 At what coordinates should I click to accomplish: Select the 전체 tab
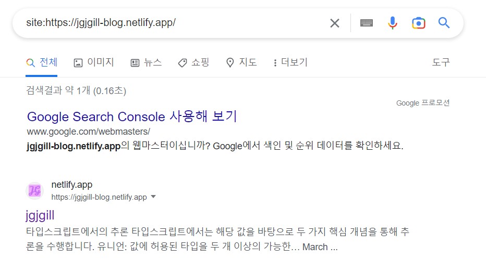click(42, 62)
